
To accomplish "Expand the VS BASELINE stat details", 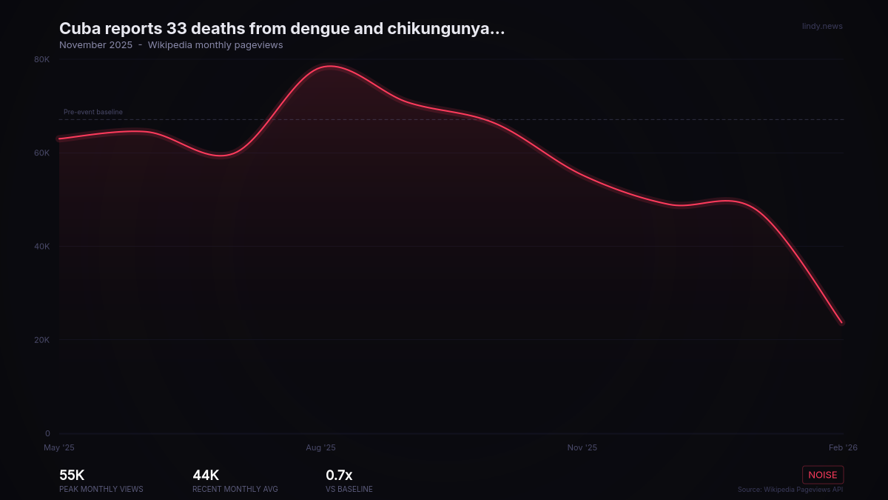I will [349, 489].
